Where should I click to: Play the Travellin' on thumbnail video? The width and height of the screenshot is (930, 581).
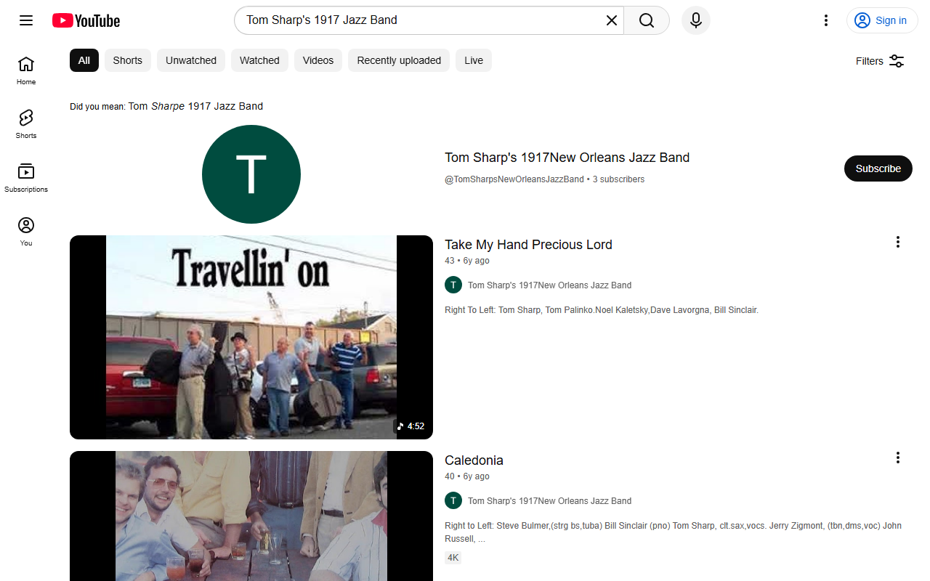point(251,337)
